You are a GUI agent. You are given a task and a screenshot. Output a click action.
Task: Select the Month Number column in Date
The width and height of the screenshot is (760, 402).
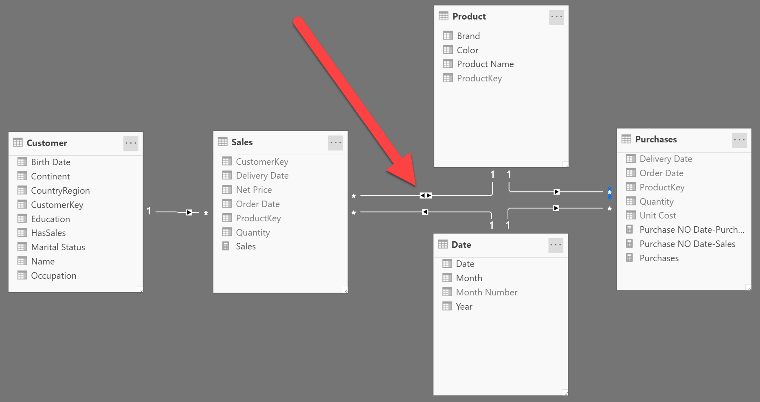tap(487, 292)
